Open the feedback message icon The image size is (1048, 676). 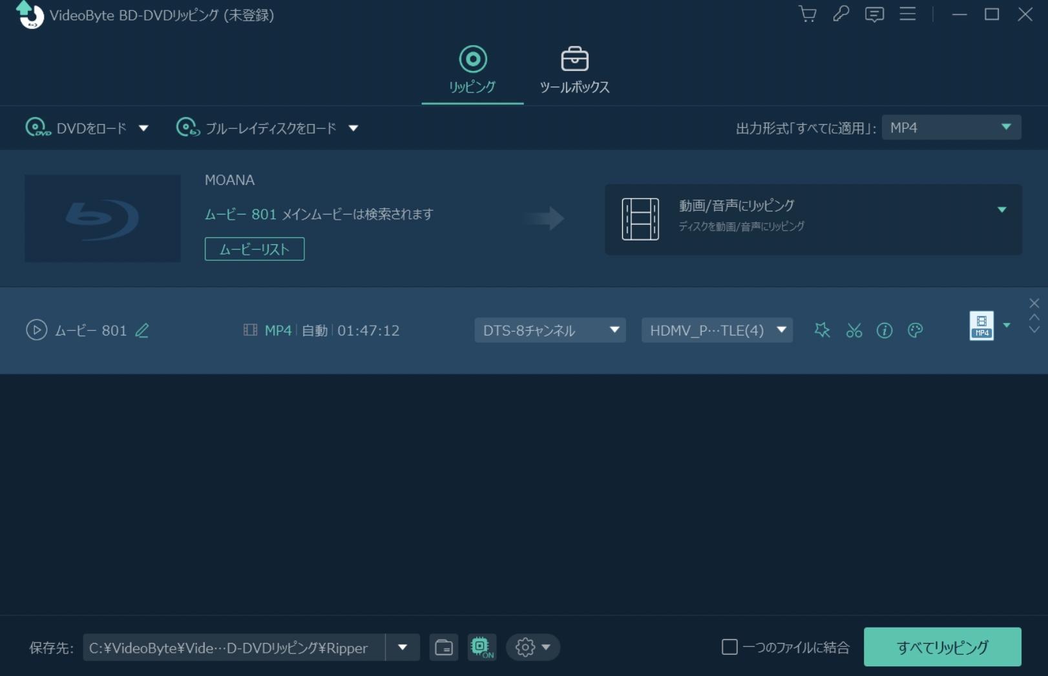pos(874,14)
